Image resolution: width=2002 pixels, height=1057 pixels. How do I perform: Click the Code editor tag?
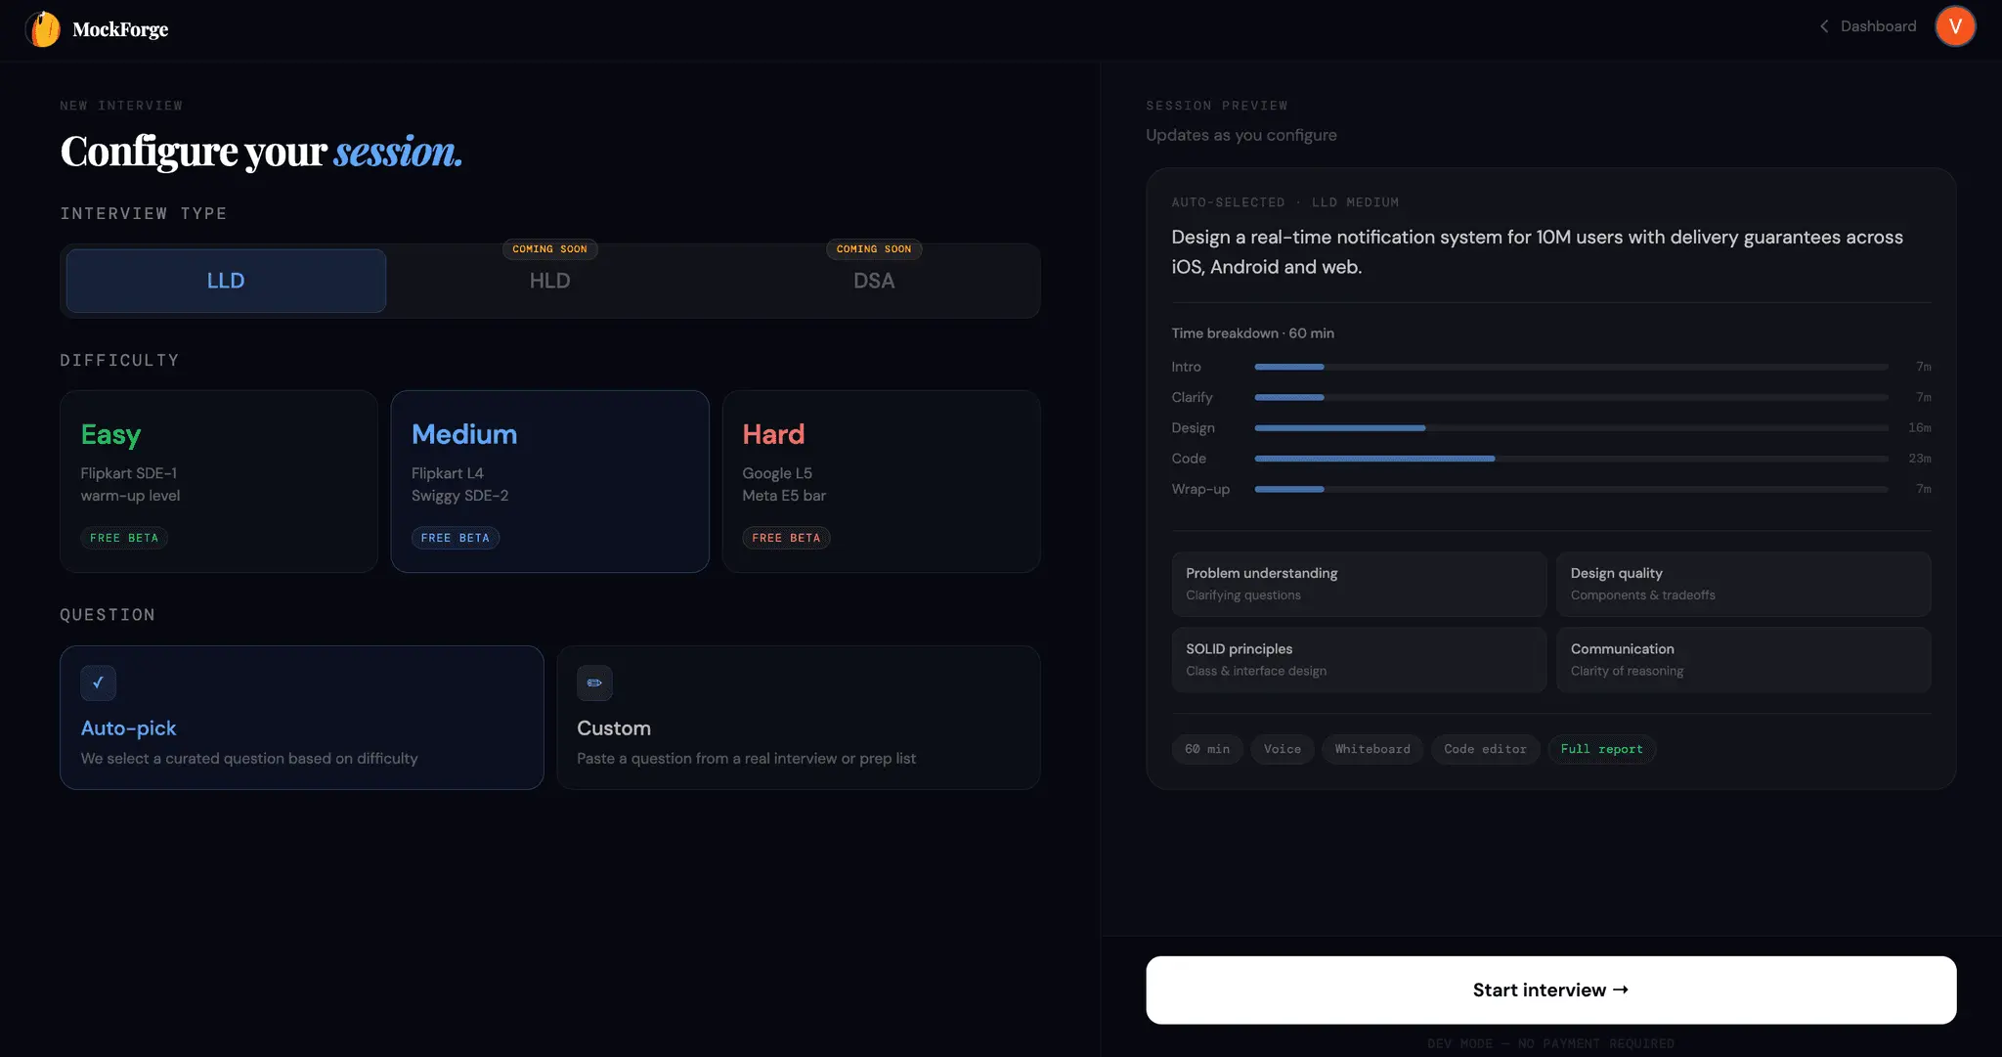tap(1485, 749)
